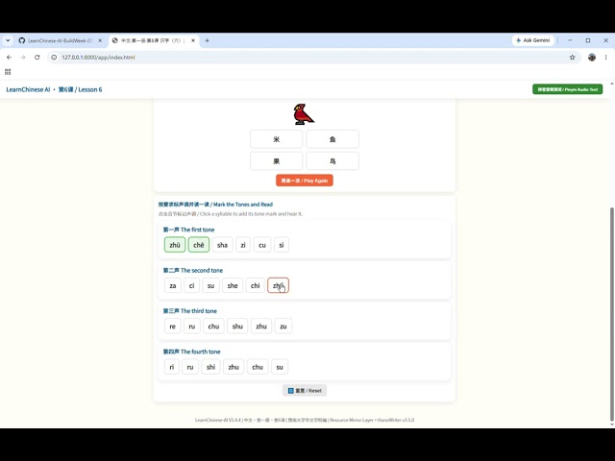Open the tab search dropdown arrow
615x461 pixels.
point(8,40)
